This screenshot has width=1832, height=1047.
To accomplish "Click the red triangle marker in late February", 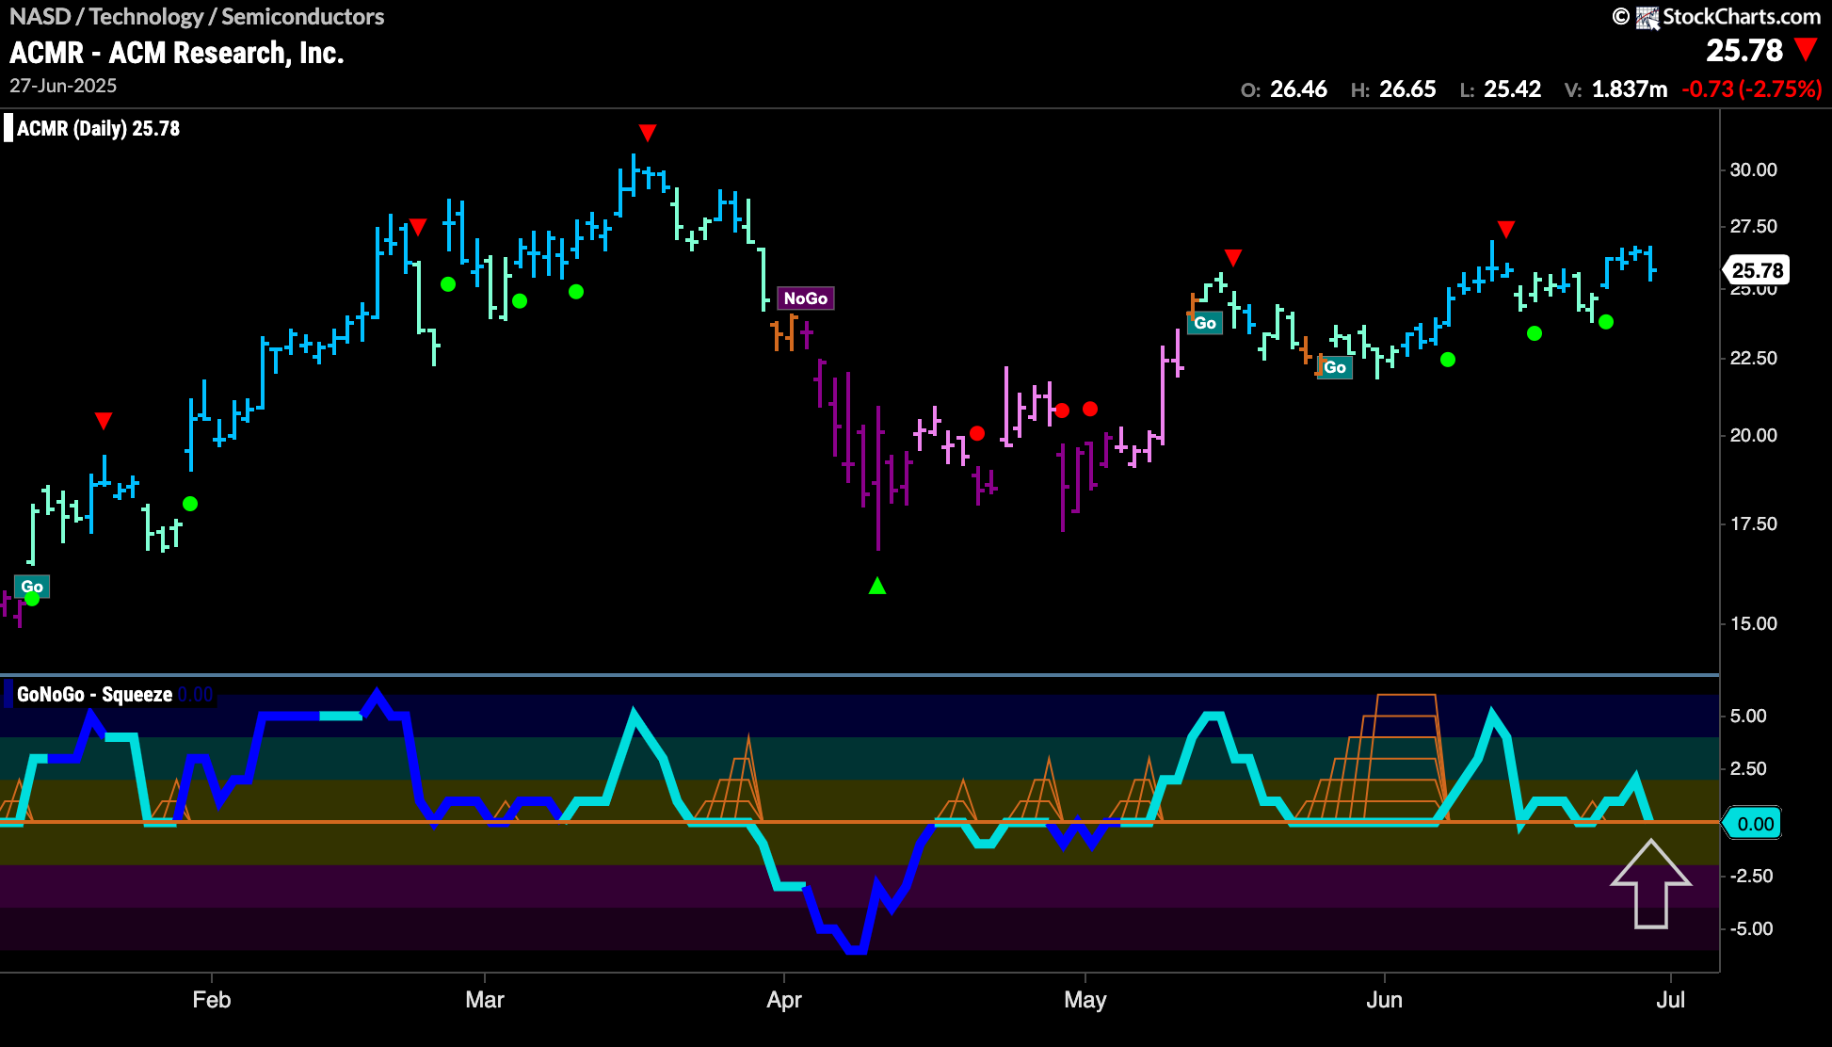I will [418, 227].
